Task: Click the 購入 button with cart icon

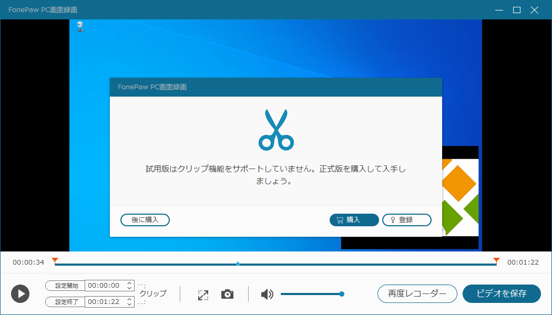Action: pos(354,220)
